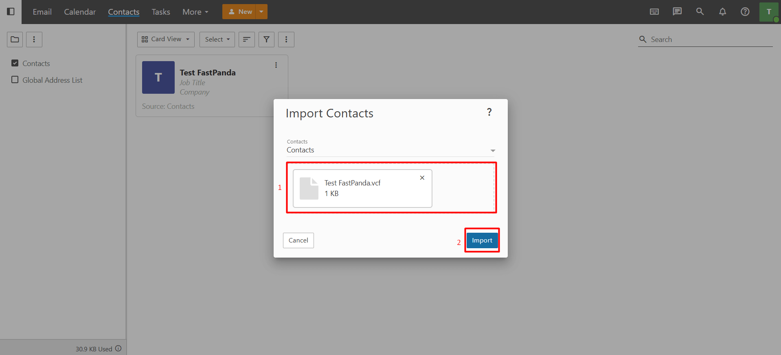Click the filter funnel icon
This screenshot has width=781, height=355.
pos(266,40)
